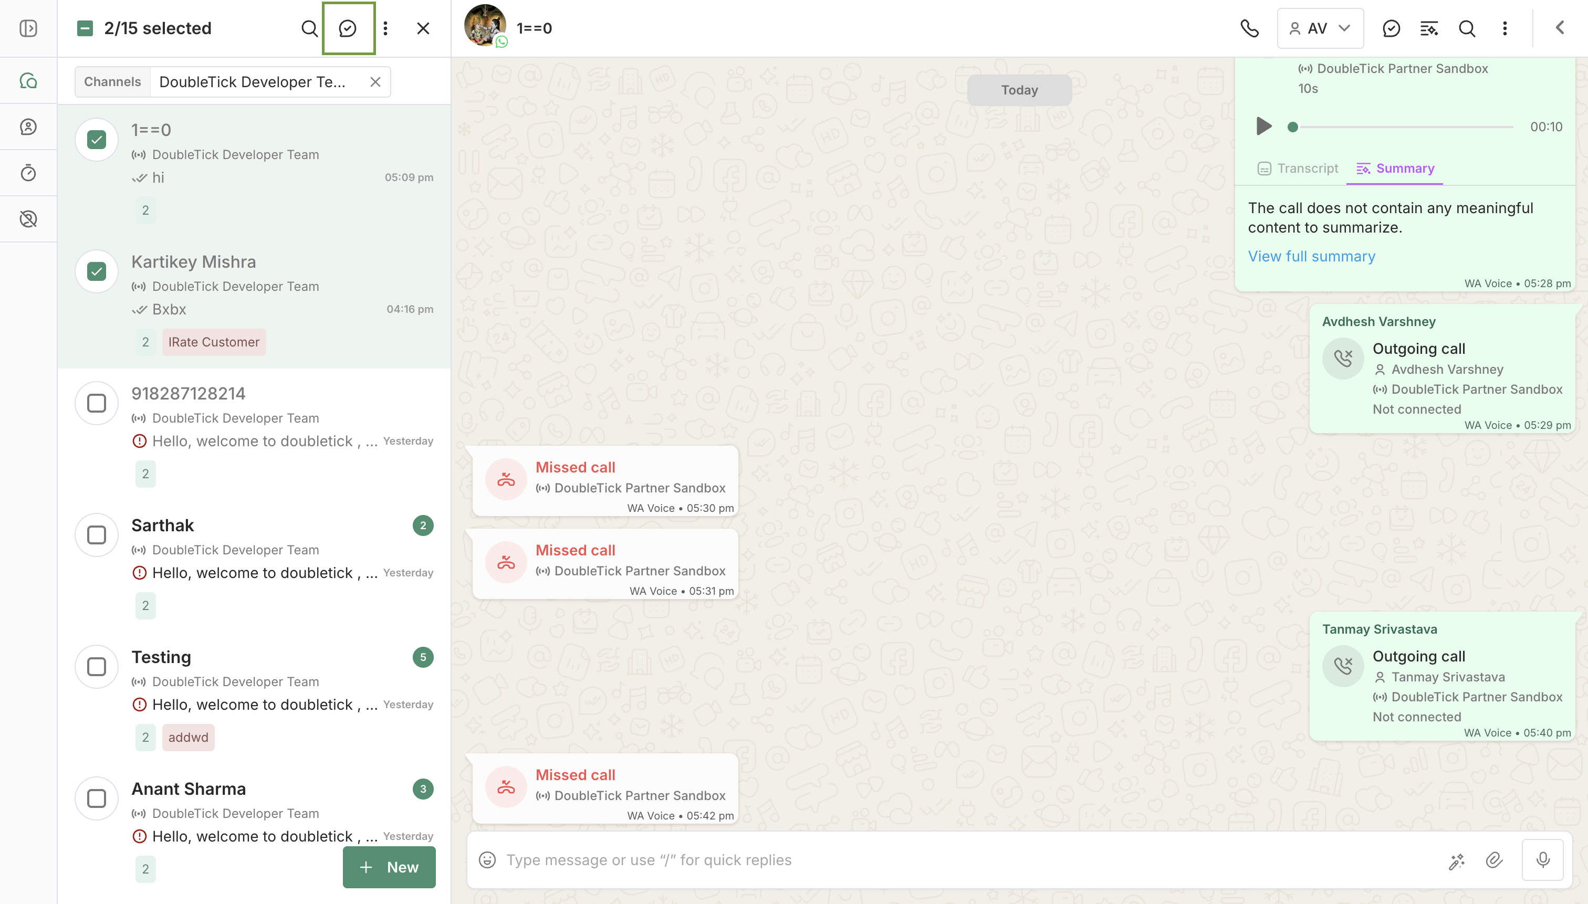The width and height of the screenshot is (1588, 904).
Task: Play the 10s call recording
Action: pyautogui.click(x=1263, y=127)
